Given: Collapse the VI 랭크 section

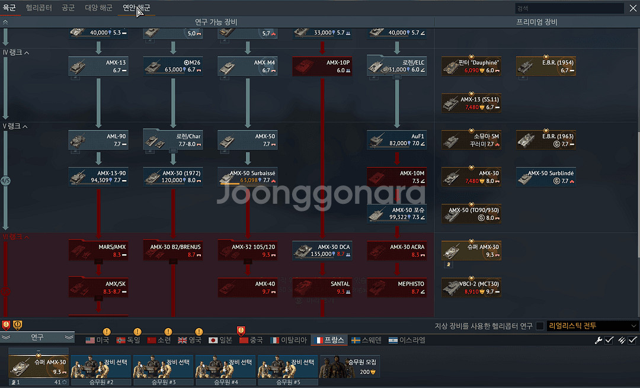Looking at the screenshot, I should click(27, 237).
